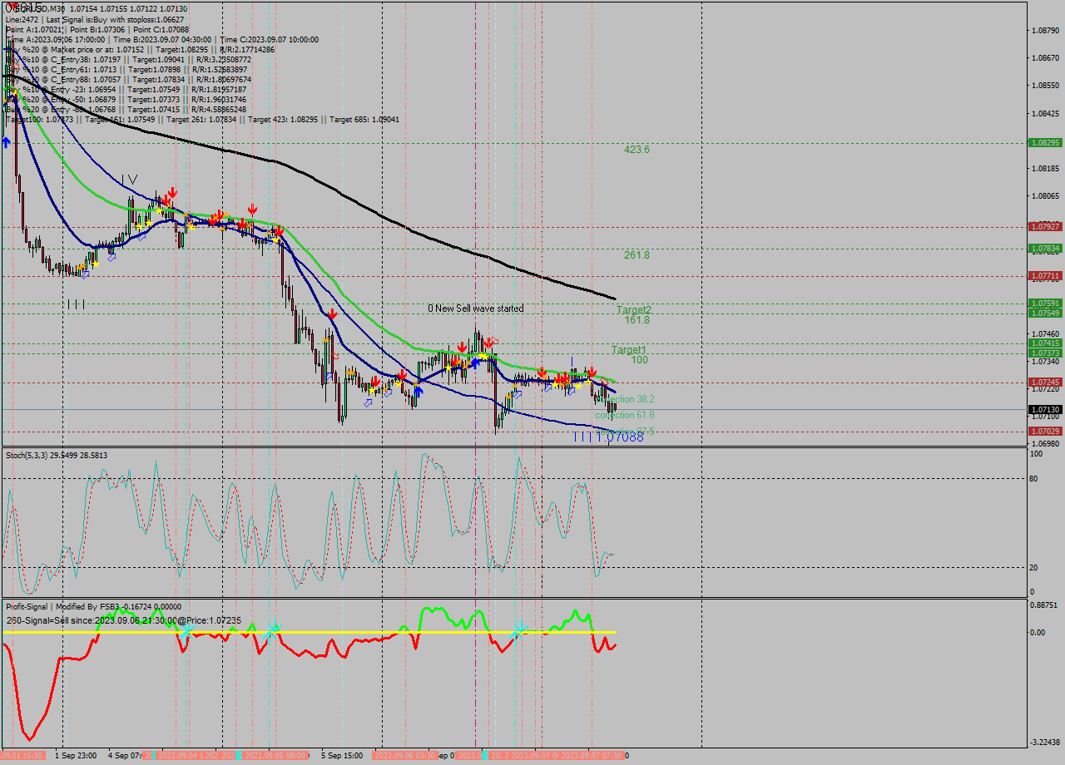Viewport: 1065px width, 765px height.
Task: Select the blue up arrow at the chart's top-left edge
Action: click(x=6, y=141)
